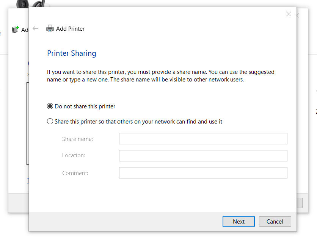The image size is (317, 241).
Task: Cancel the Add Printer wizard
Action: coord(275,221)
